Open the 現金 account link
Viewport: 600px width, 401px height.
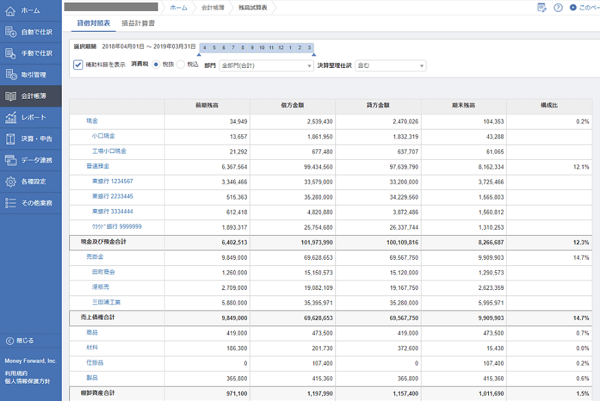click(92, 121)
